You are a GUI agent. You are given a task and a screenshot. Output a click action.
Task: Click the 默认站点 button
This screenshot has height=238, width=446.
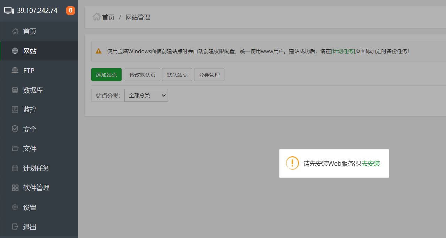click(x=177, y=75)
